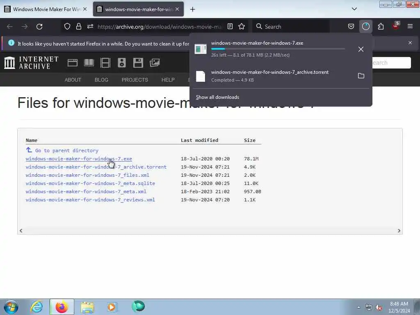
Task: Click the right arrow of horizontal scrollbar
Action: point(399,231)
